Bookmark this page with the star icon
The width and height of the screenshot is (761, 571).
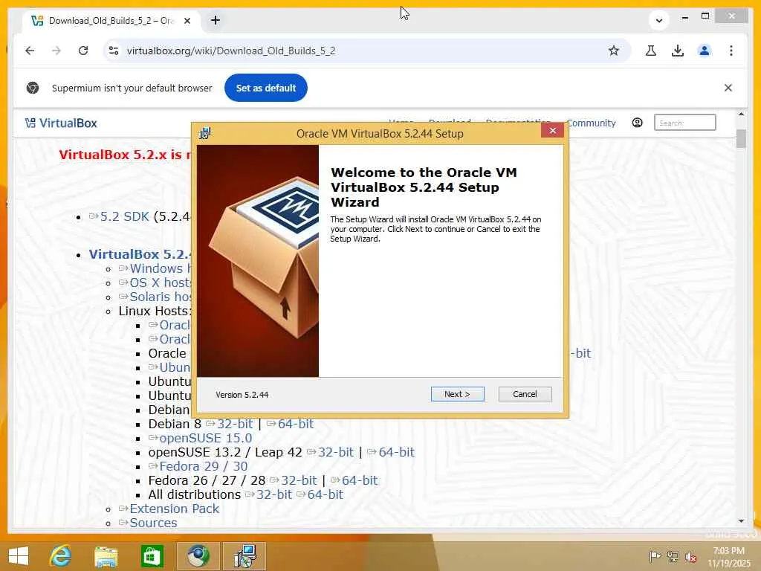pos(613,51)
